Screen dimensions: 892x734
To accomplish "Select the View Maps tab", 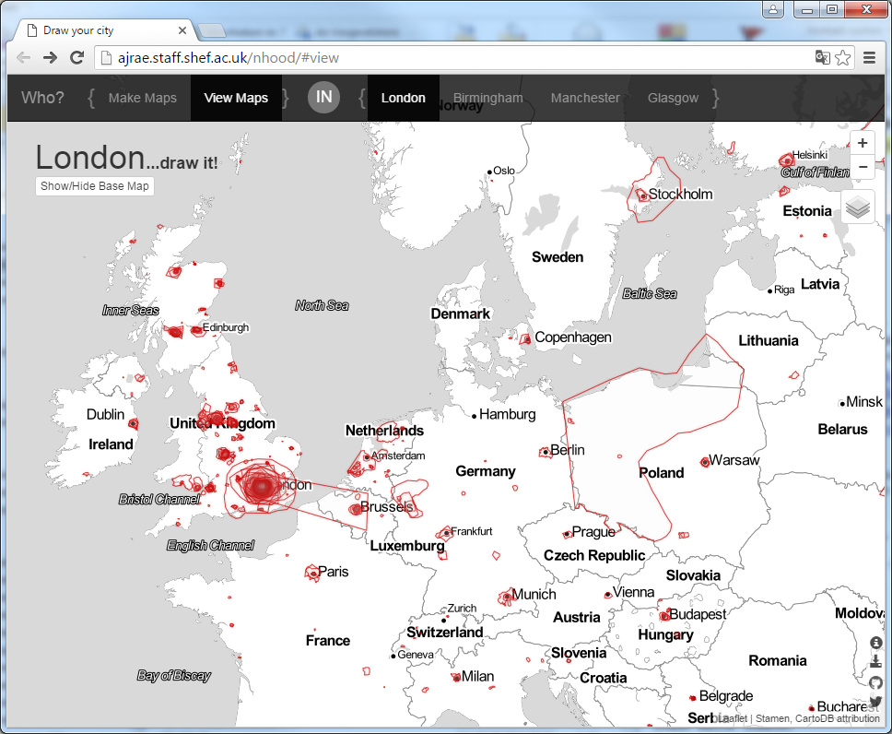I will 236,98.
